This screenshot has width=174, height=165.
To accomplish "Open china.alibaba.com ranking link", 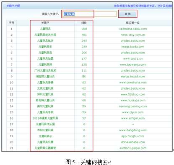I will tap(133, 142).
